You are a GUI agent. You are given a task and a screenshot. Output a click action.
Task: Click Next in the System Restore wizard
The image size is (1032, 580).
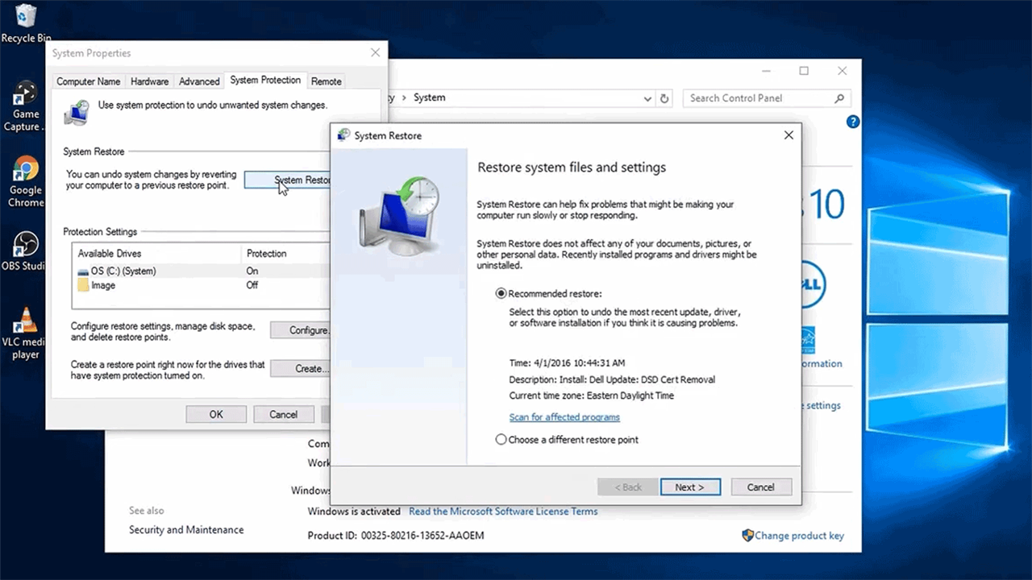[689, 487]
